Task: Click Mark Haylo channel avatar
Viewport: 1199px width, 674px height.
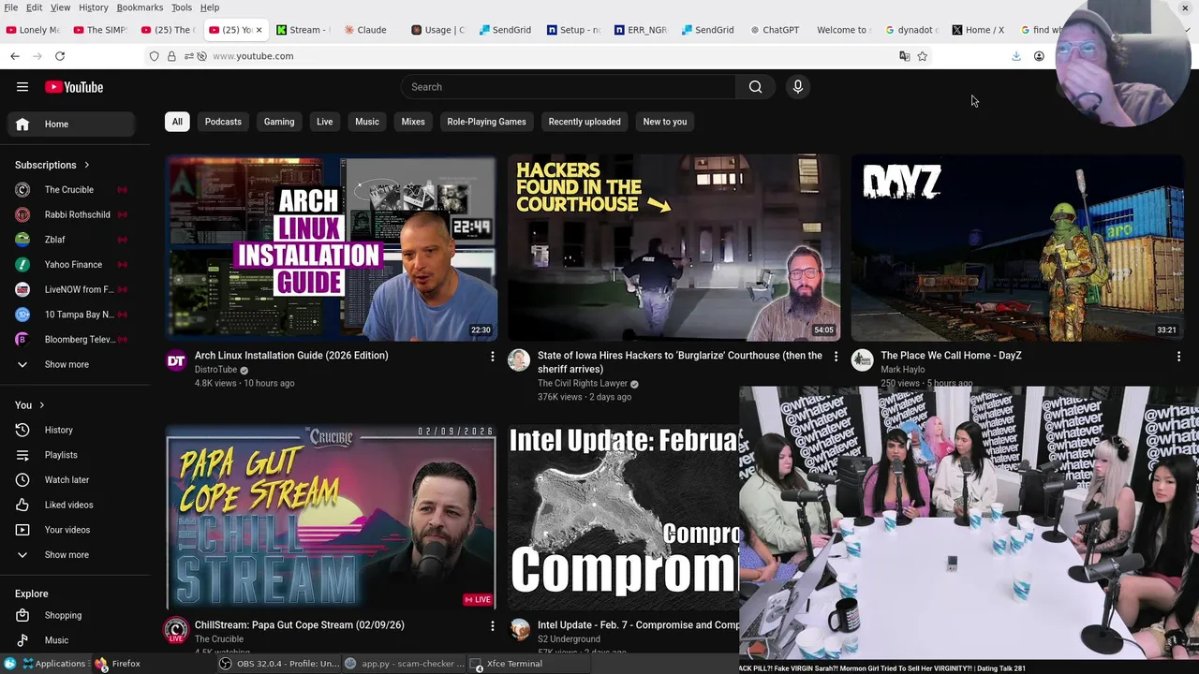Action: coord(862,360)
